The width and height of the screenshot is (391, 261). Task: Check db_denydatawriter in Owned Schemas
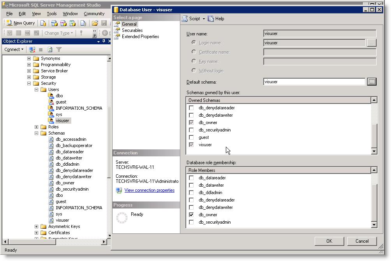[x=191, y=115]
